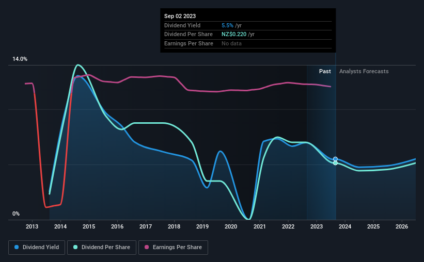Image resolution: width=424 pixels, height=262 pixels.
Task: Select the blue Dividend Yield data point marker
Action: (335, 159)
